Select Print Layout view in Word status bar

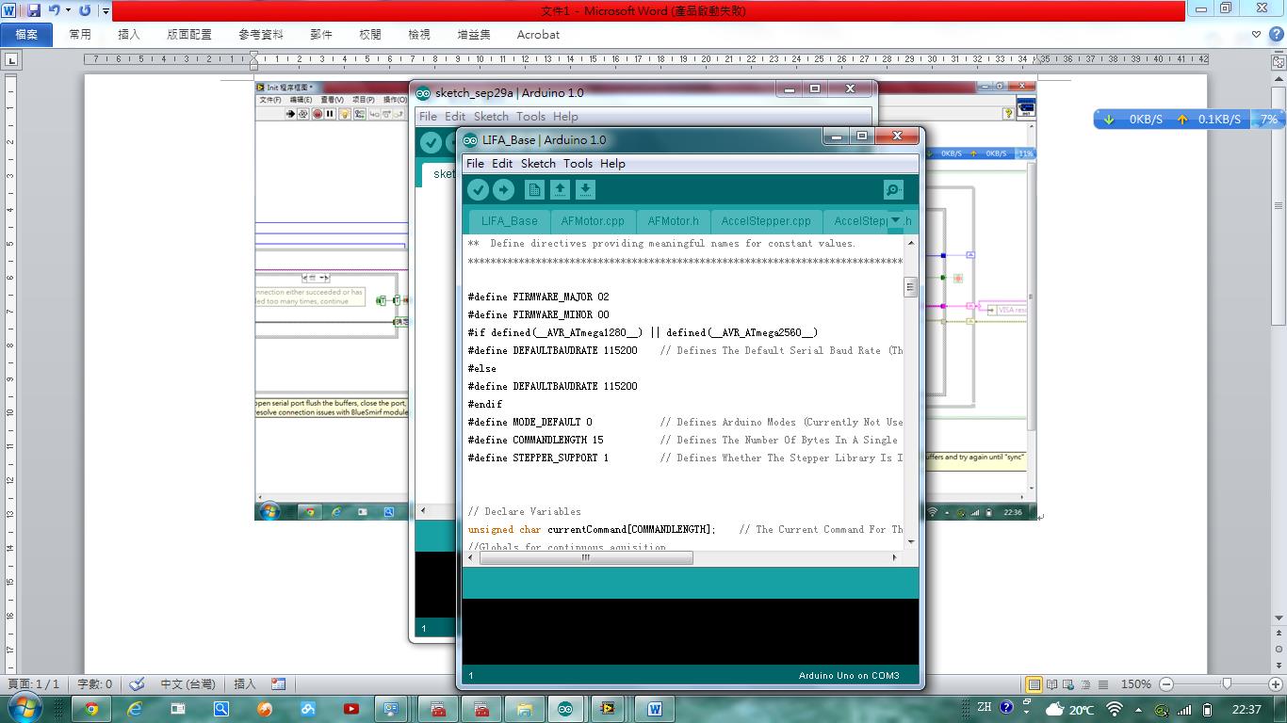1034,684
